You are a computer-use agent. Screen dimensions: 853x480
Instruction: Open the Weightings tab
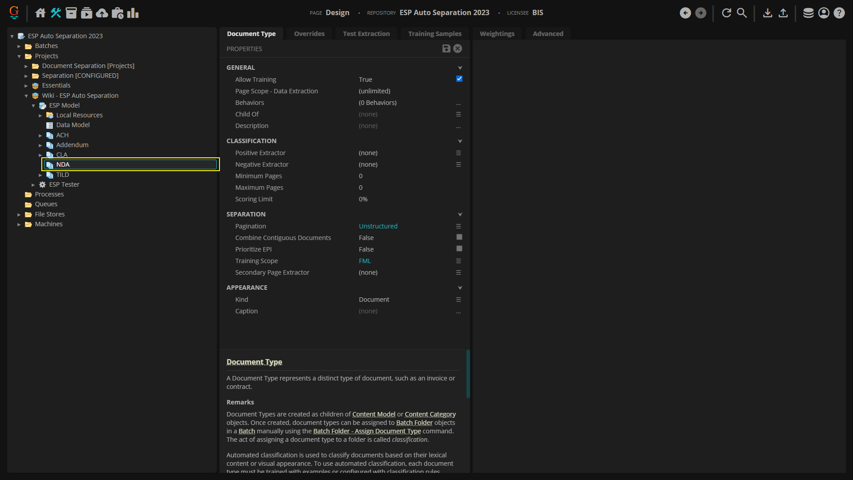click(x=497, y=34)
